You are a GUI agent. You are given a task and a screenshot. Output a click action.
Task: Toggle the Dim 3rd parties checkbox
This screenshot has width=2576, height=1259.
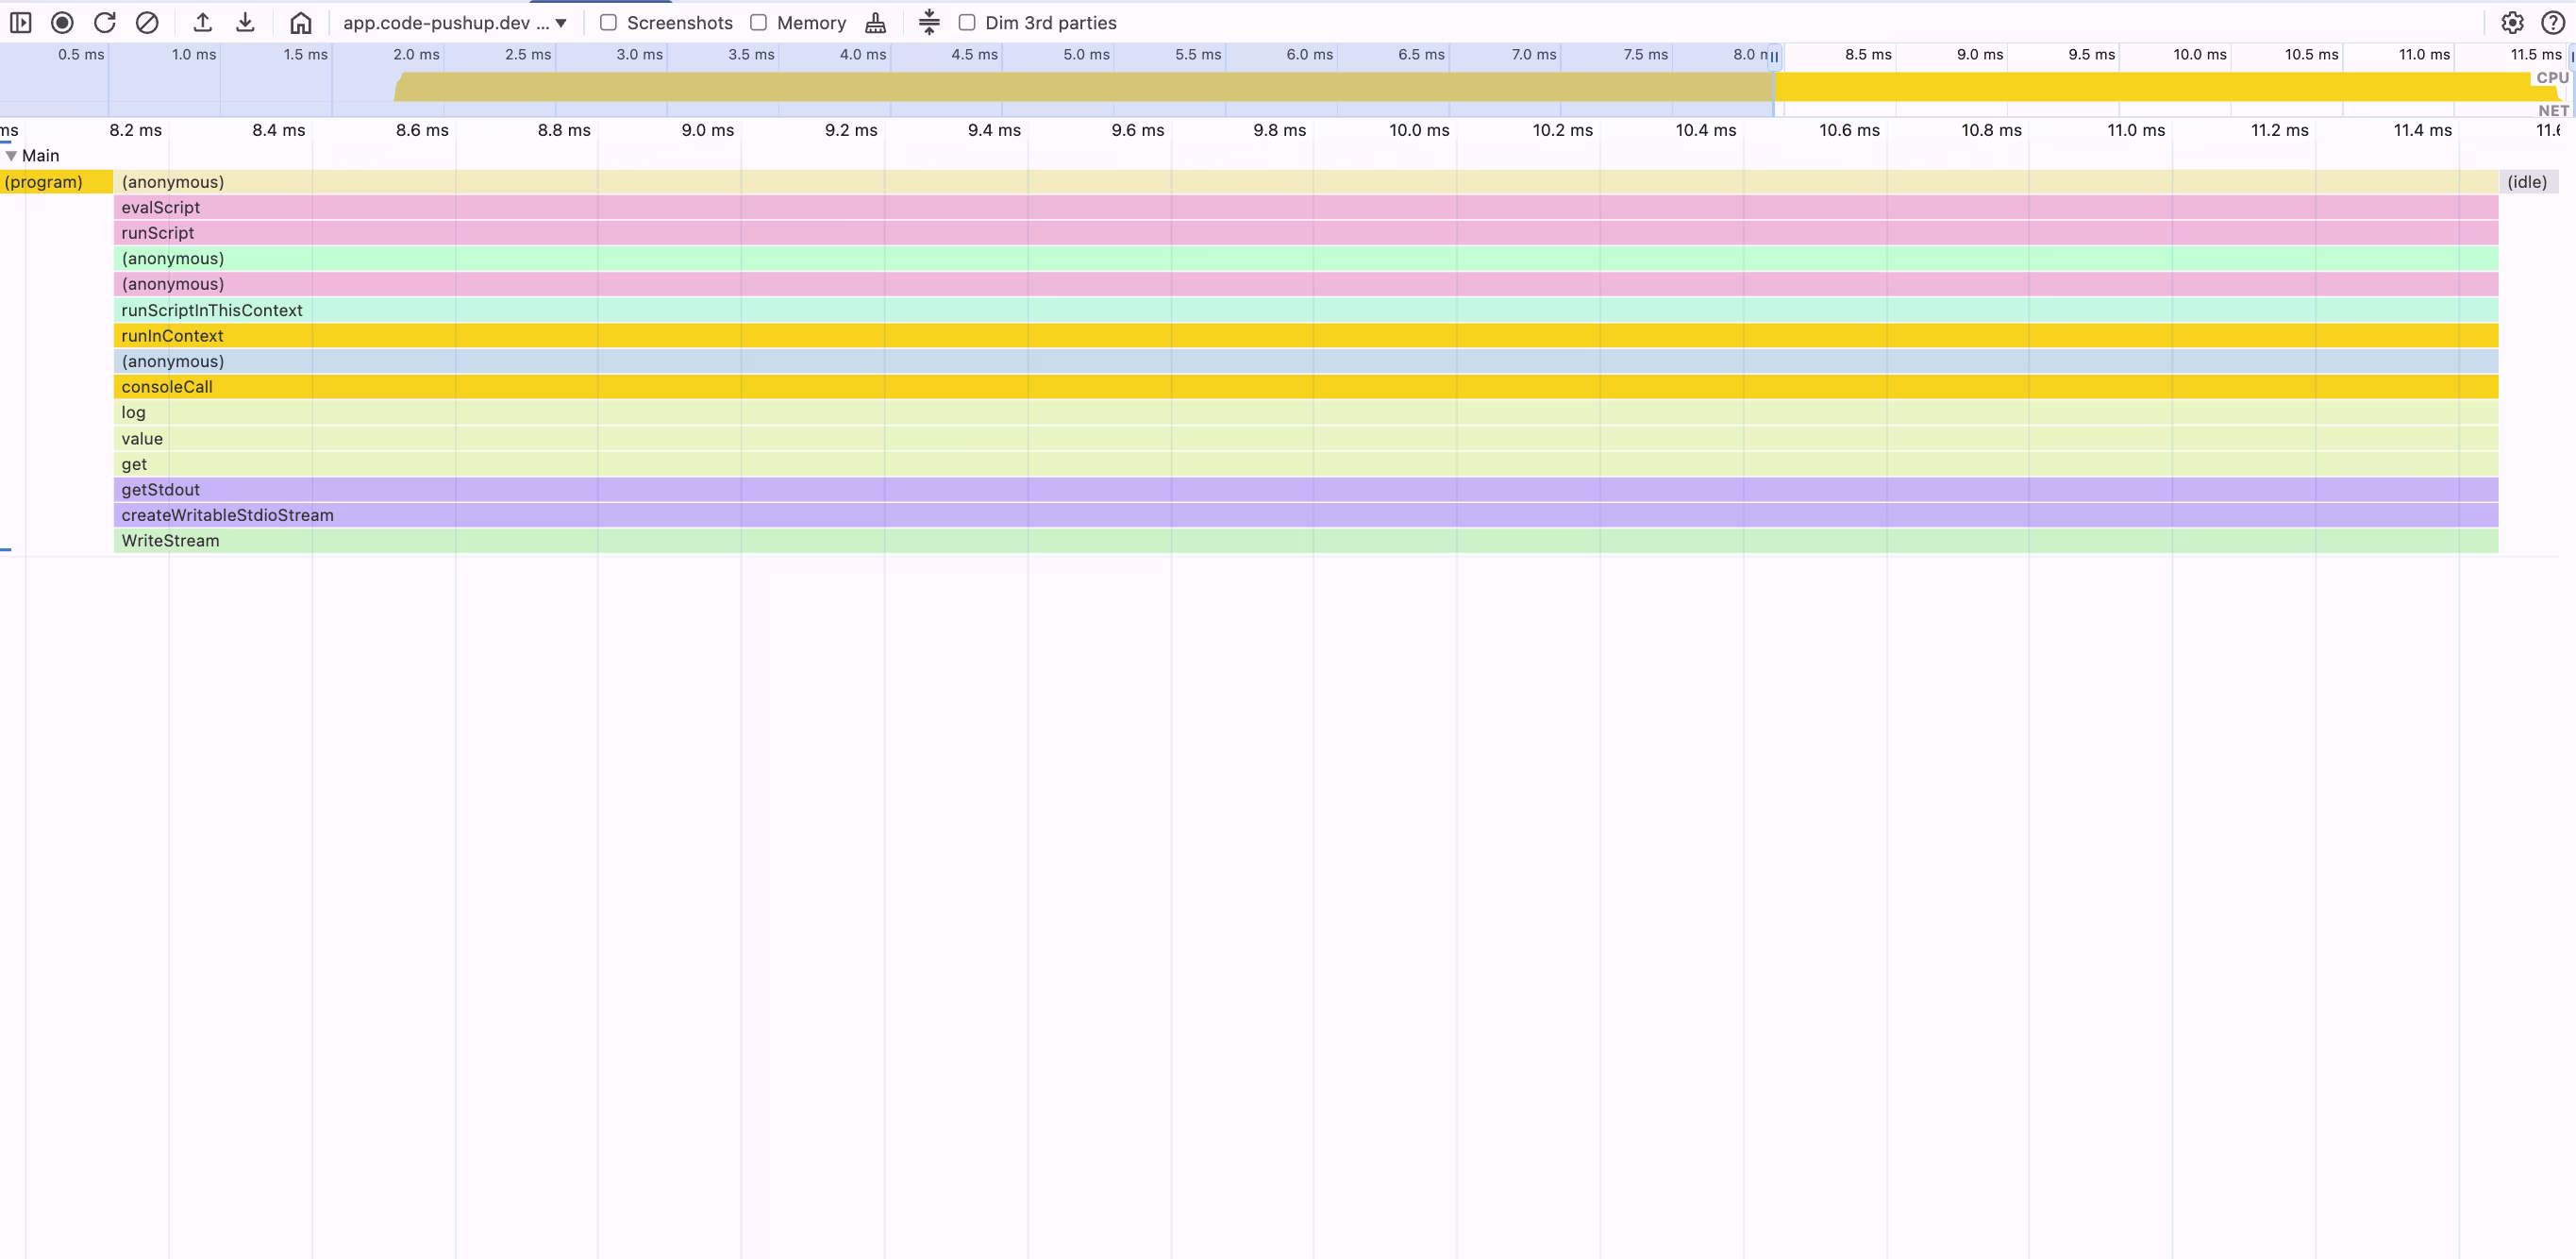pyautogui.click(x=967, y=22)
